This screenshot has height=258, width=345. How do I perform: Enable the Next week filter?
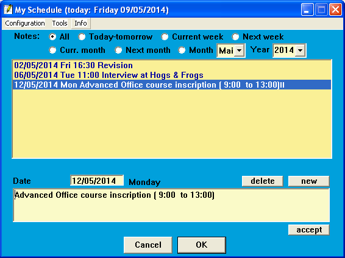[235, 37]
